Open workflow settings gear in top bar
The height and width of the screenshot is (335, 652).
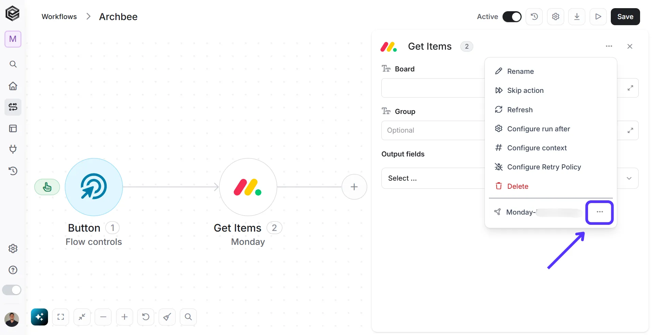[556, 17]
